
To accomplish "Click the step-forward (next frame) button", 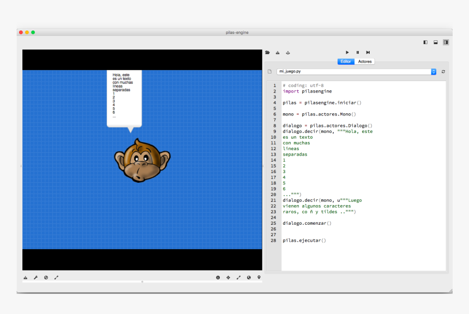I will tap(368, 53).
